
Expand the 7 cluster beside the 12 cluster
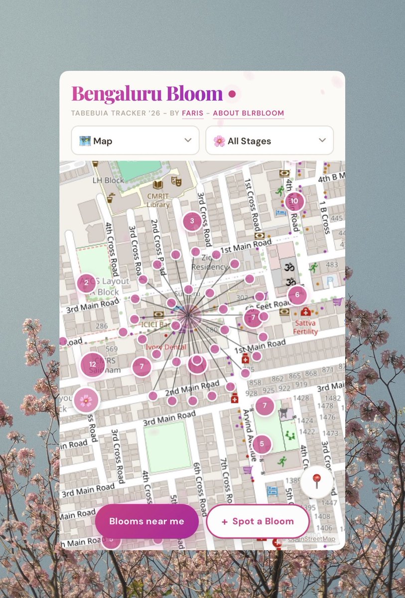(141, 367)
